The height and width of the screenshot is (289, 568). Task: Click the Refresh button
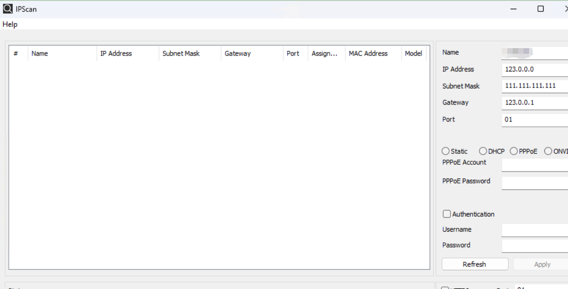(475, 264)
